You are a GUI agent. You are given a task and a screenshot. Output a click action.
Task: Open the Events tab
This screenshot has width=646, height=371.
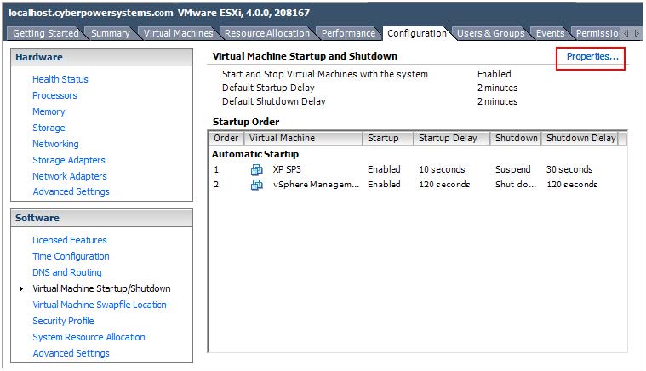tap(550, 33)
